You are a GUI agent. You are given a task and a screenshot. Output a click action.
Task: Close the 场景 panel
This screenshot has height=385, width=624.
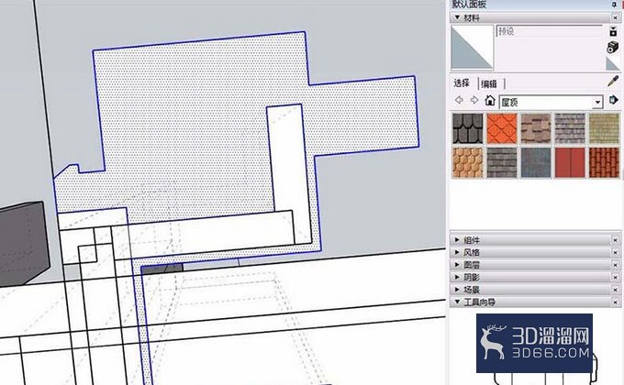coord(615,290)
